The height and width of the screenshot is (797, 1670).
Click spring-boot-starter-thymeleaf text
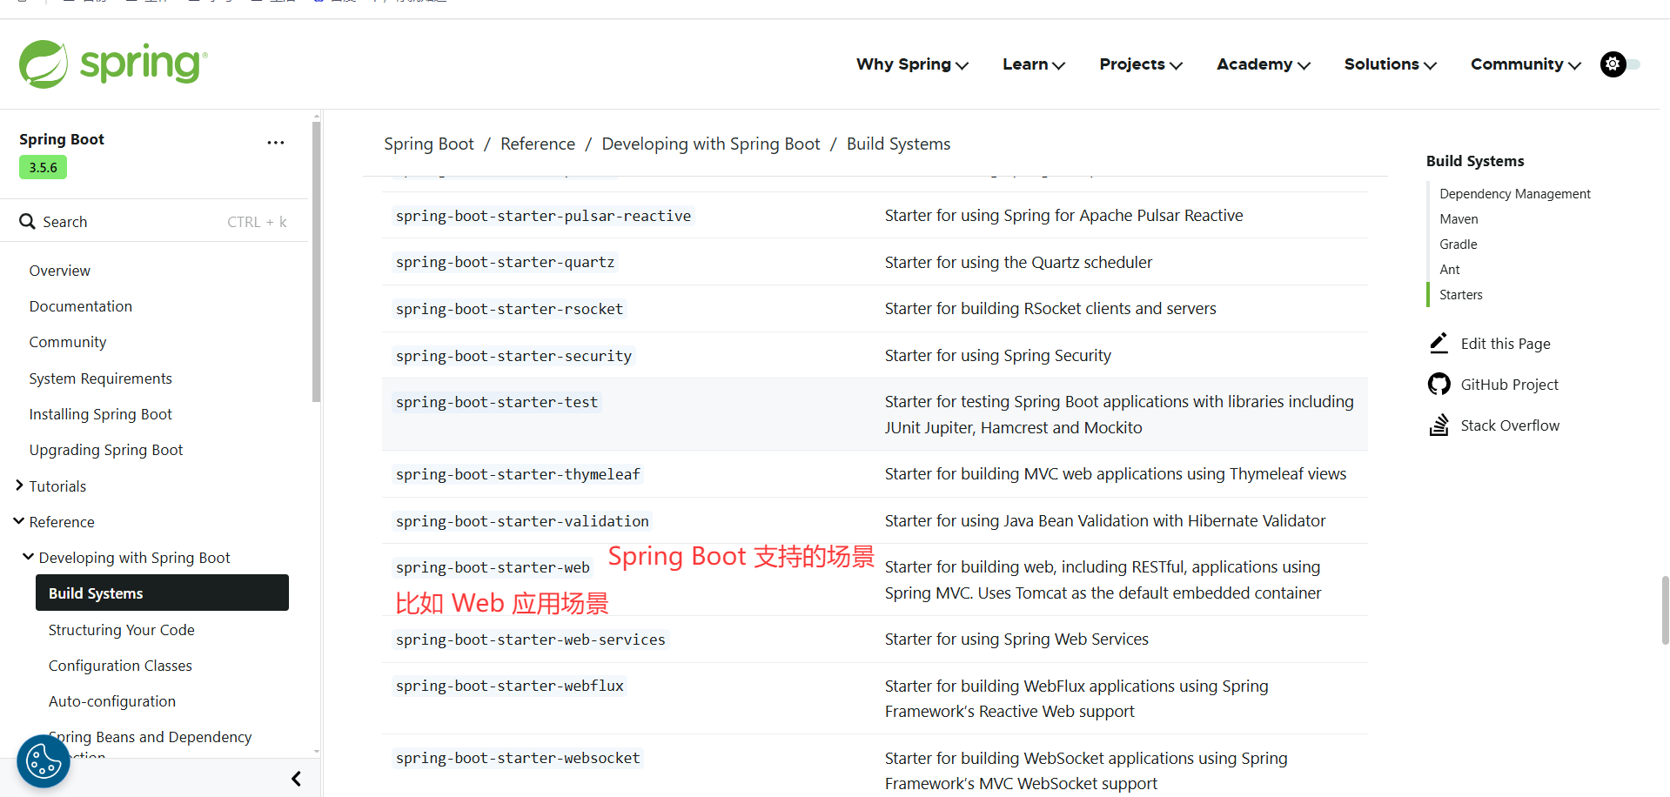click(x=518, y=474)
